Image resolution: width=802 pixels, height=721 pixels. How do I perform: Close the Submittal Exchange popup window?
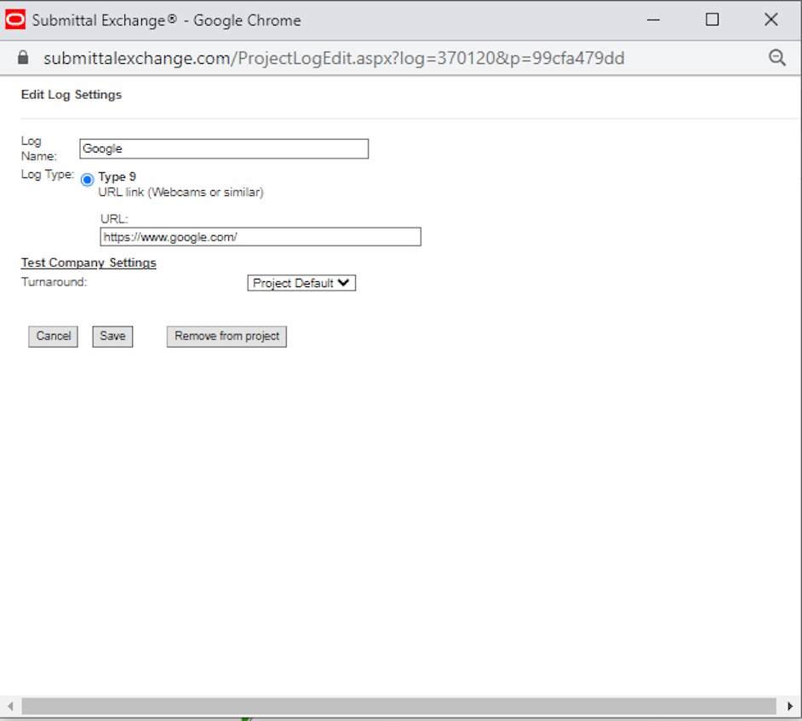770,20
